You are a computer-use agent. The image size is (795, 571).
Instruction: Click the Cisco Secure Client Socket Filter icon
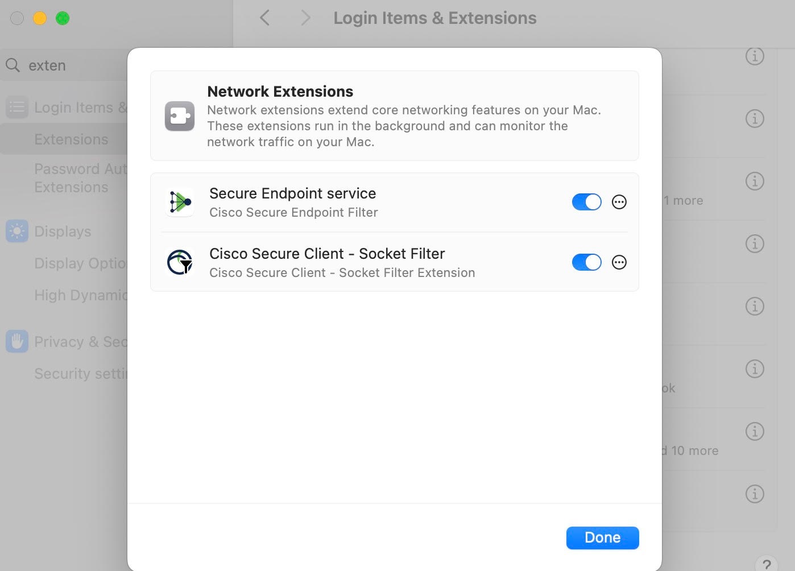(x=180, y=262)
